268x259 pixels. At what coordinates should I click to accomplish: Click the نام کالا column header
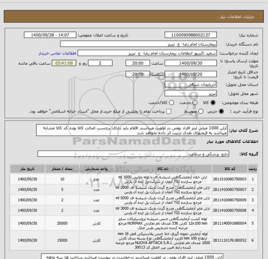click(x=163, y=169)
